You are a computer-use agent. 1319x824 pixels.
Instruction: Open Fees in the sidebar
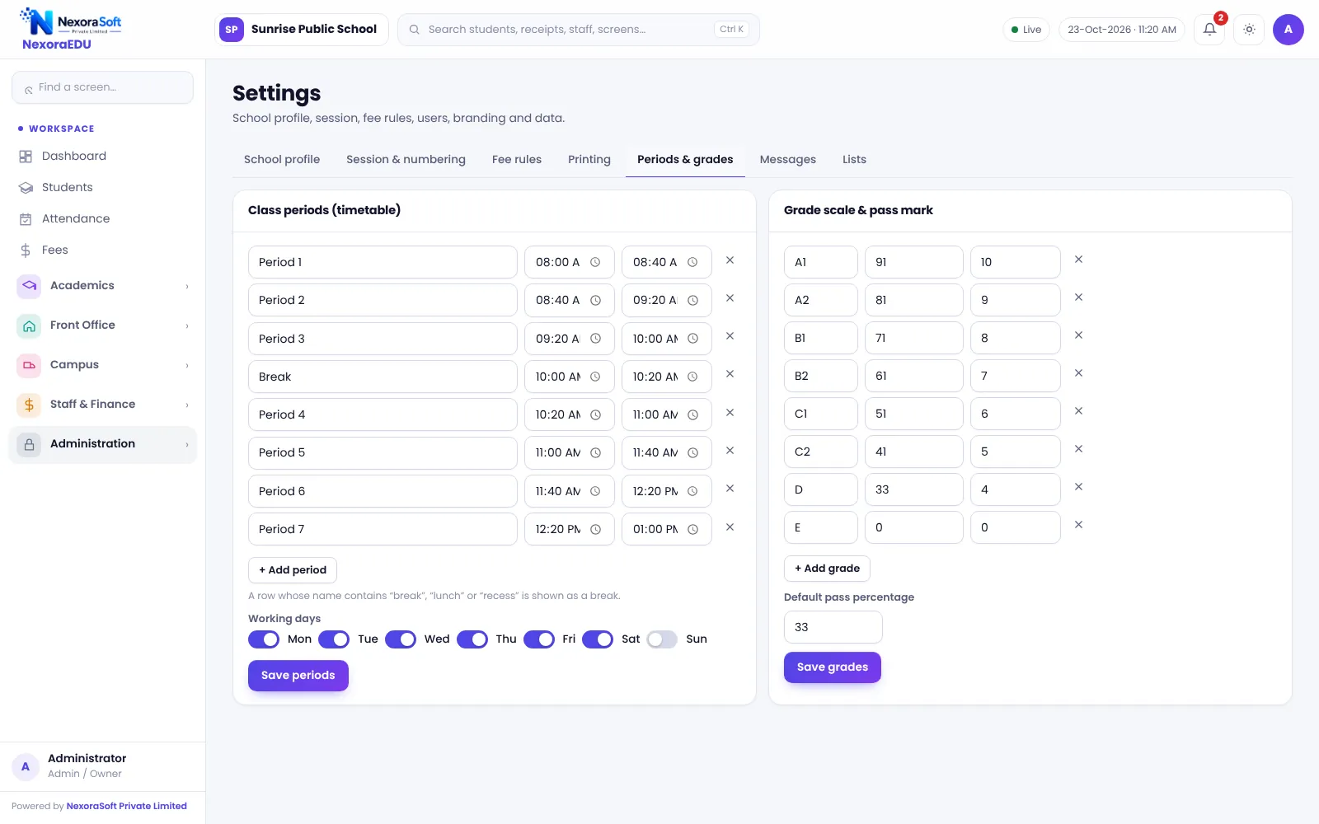(102, 250)
